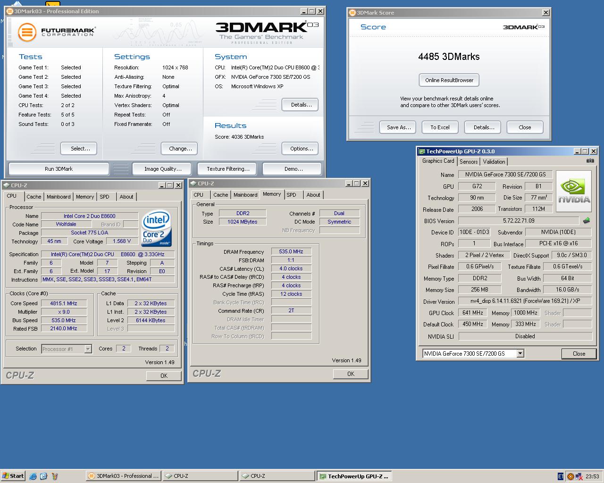Click the tray icon beside the clock
Viewport: 604px width, 483px height.
coord(579,476)
